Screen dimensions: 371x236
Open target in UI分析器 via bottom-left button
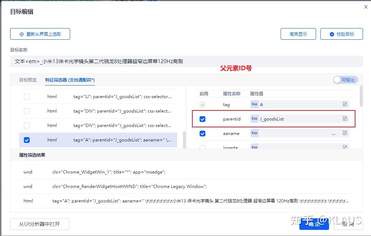tap(39, 224)
